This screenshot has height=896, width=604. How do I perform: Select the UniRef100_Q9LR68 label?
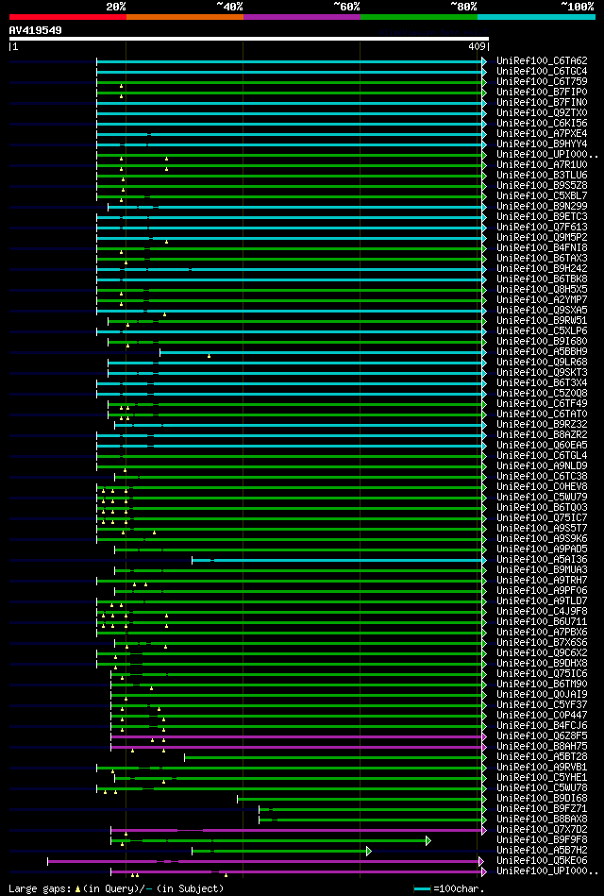pyautogui.click(x=543, y=363)
